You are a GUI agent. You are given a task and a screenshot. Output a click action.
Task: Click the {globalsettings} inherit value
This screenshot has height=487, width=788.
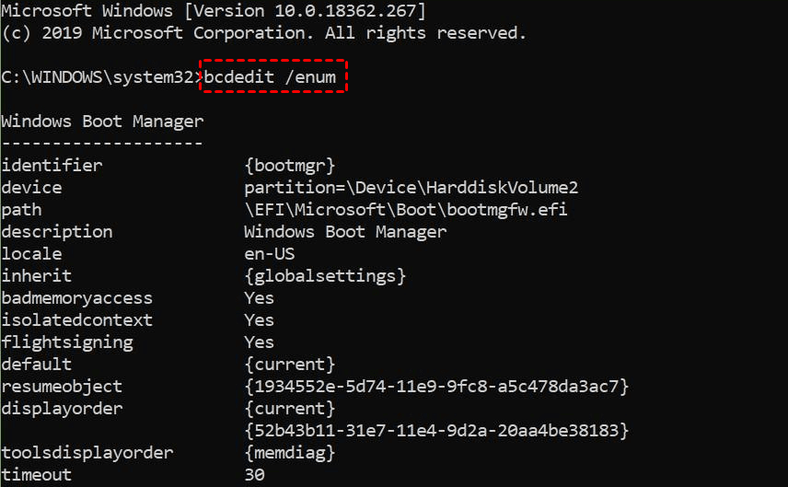[324, 276]
